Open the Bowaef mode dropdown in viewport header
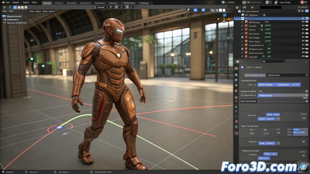The image size is (310, 174). 101,7
